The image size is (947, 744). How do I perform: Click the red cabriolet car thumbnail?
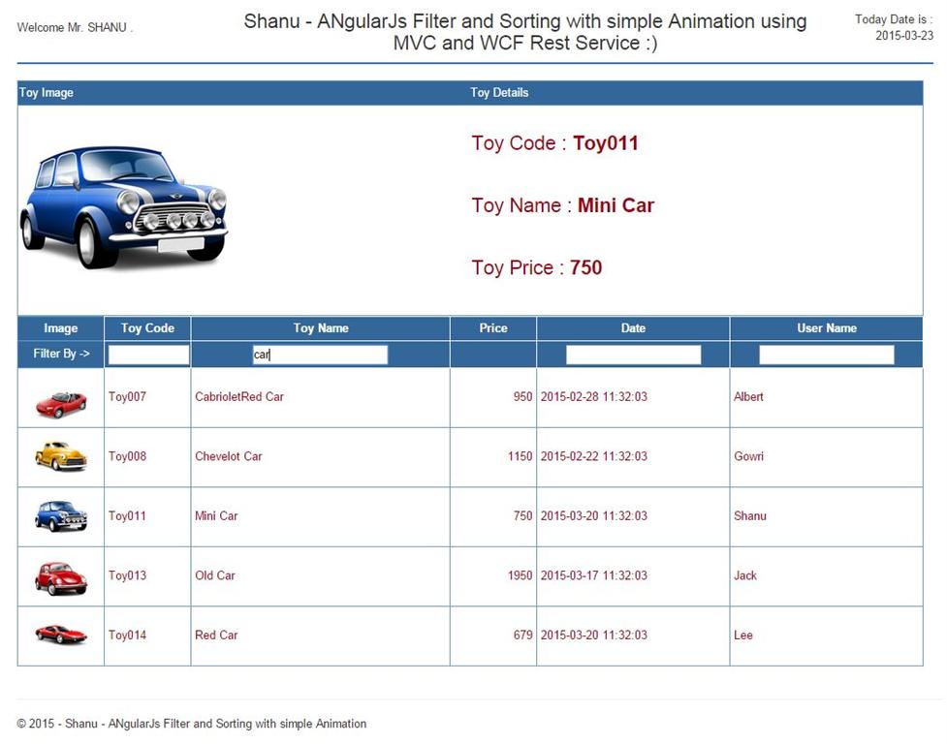click(61, 404)
